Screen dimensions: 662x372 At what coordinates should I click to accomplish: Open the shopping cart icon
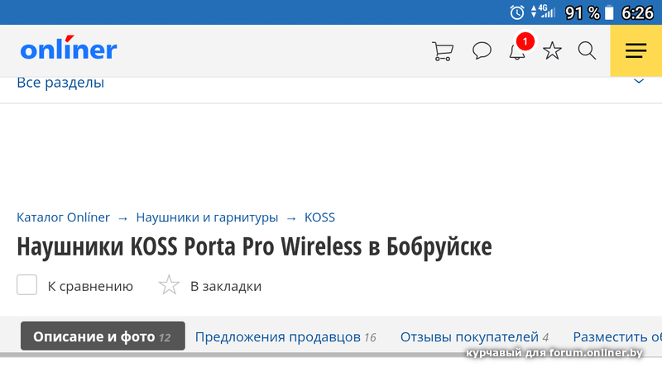pos(442,51)
